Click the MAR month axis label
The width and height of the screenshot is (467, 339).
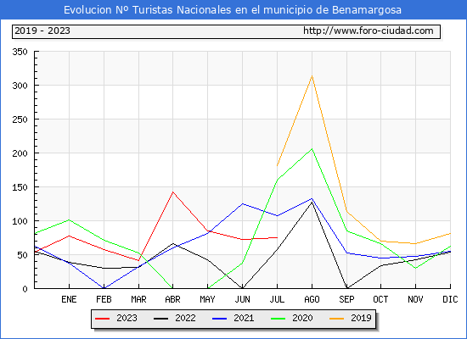pos(138,299)
